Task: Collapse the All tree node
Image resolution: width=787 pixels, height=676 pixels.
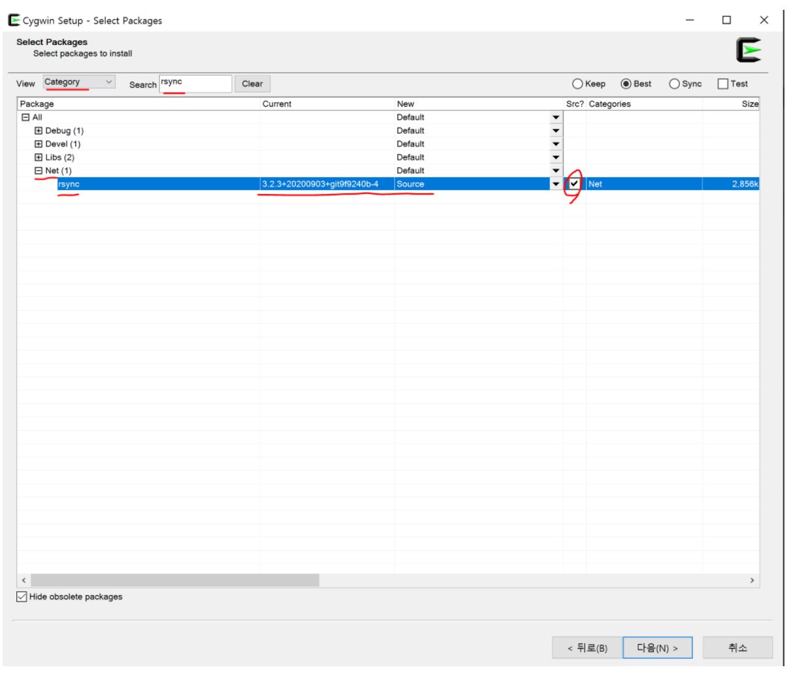Action: pos(25,118)
